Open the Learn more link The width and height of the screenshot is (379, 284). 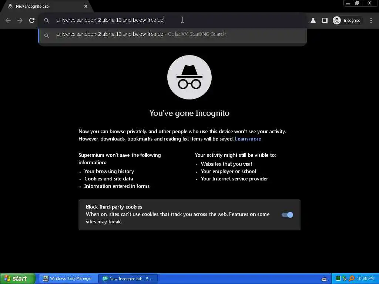[248, 139]
